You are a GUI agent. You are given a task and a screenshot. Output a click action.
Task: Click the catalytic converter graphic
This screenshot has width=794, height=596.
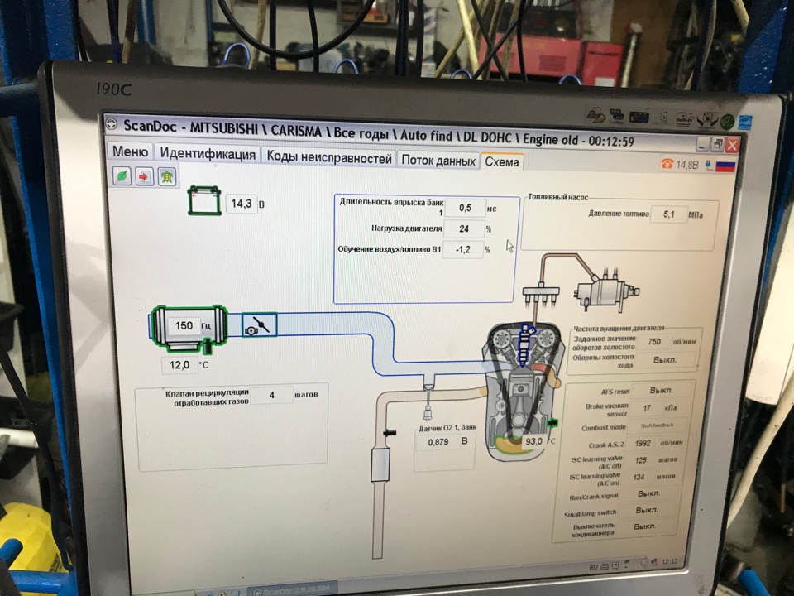pyautogui.click(x=380, y=464)
